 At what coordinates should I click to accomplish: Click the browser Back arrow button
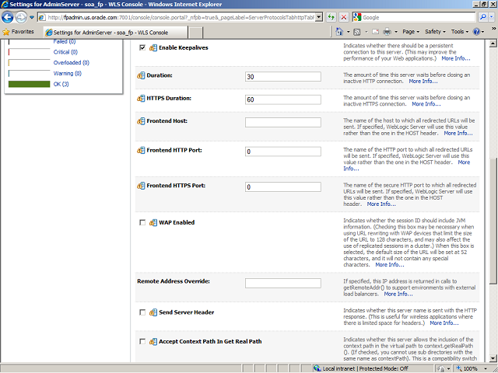[x=9, y=16]
